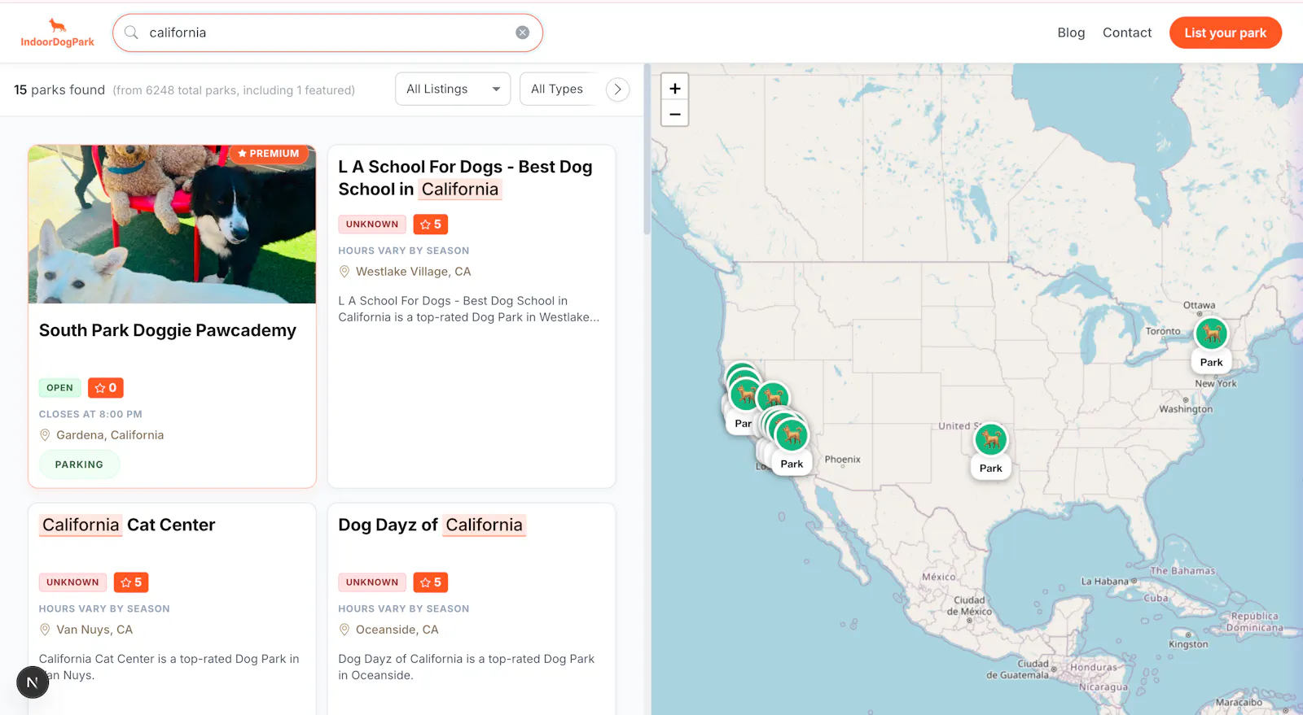Zoom in on the map
The width and height of the screenshot is (1303, 715).
tap(675, 88)
